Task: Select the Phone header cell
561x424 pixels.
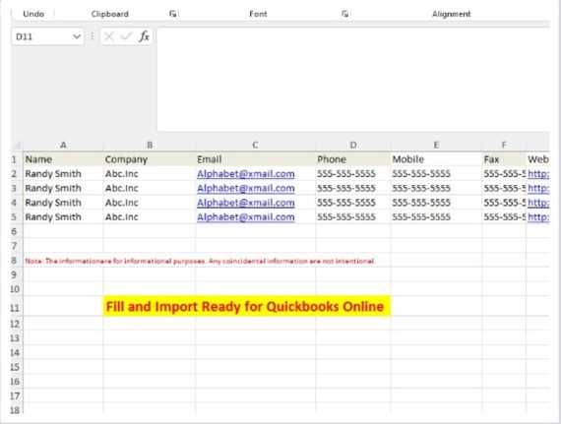Action: click(353, 159)
